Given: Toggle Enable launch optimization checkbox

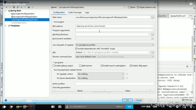Looking at the screenshot, I should click(x=102, y=66).
